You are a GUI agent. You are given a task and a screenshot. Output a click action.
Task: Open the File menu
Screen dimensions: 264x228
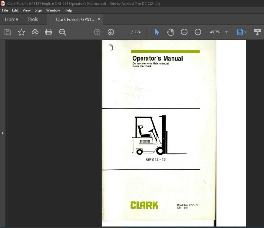point(5,10)
